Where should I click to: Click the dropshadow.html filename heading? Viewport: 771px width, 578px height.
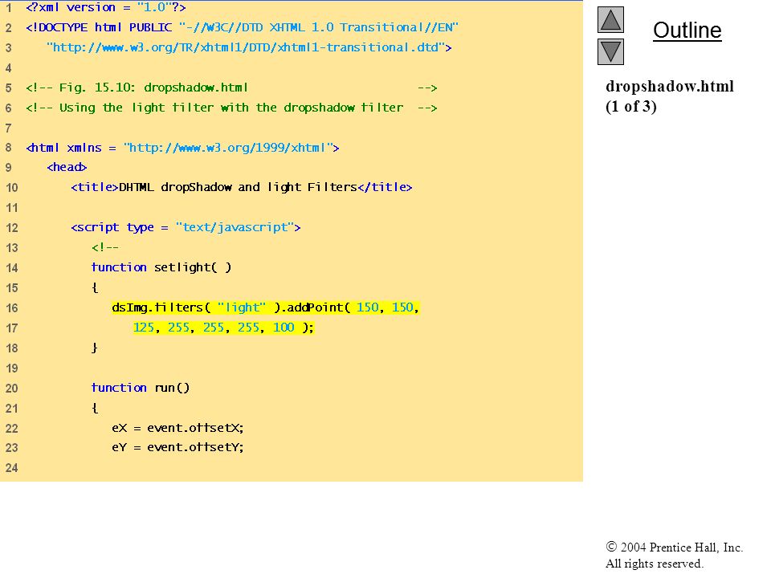tap(669, 87)
